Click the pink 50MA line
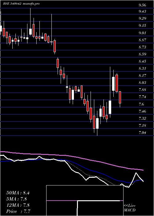 pyautogui.click(x=71, y=156)
